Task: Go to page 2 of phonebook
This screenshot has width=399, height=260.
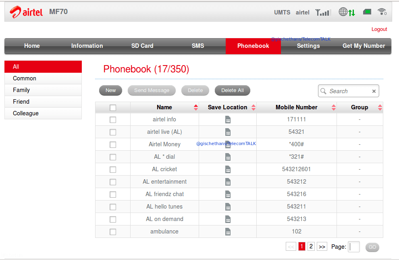Action: point(311,246)
